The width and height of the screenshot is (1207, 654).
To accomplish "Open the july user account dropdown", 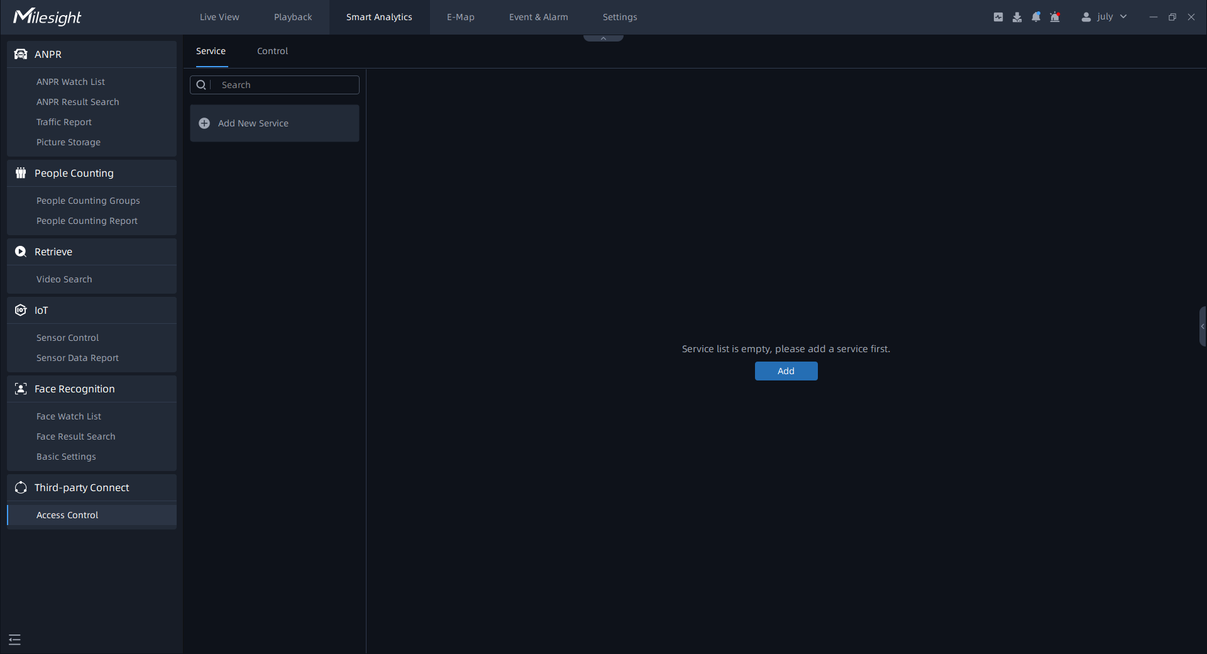I will (1104, 17).
